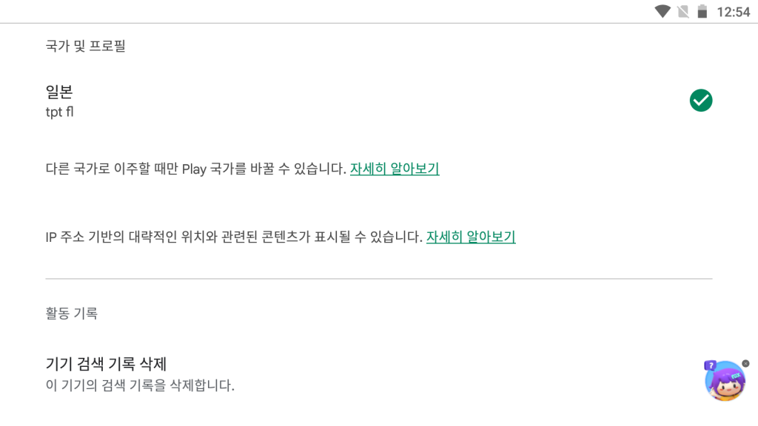Dismiss the floating assistant with its gray X
The width and height of the screenshot is (758, 426).
click(745, 363)
